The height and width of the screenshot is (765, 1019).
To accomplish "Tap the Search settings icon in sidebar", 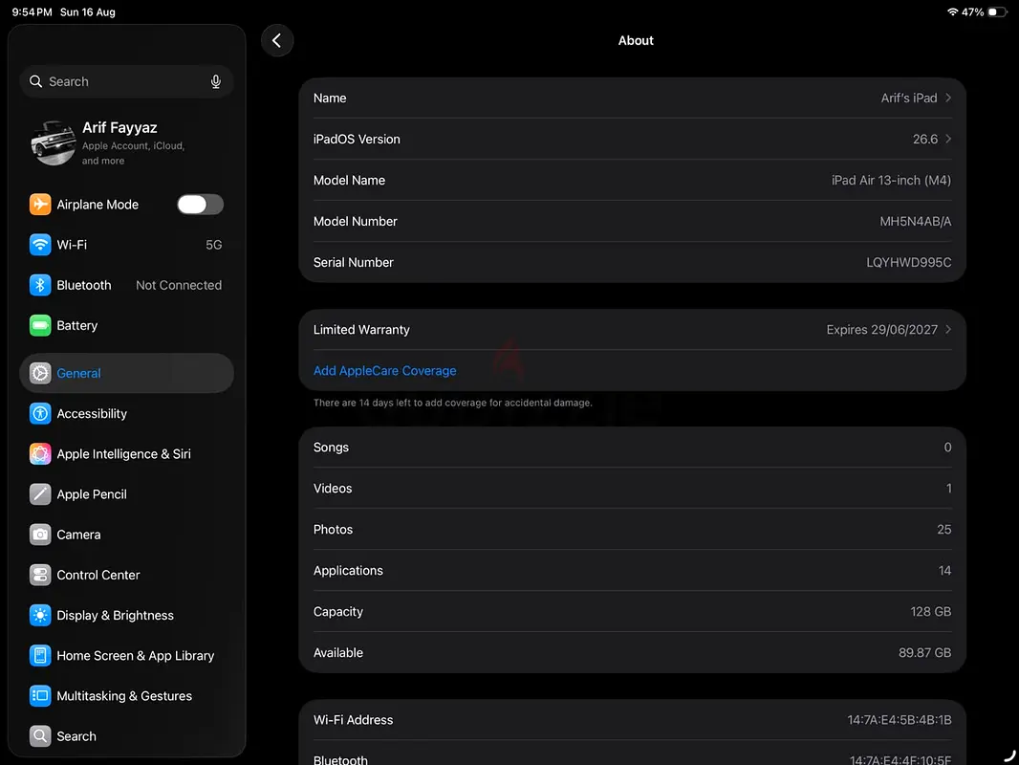I will pos(40,735).
